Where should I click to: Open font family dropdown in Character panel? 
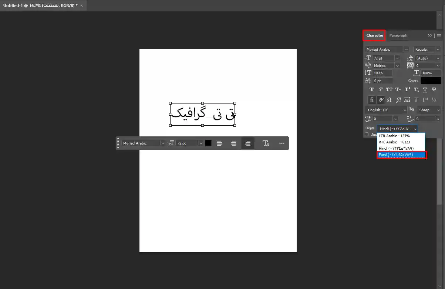click(406, 50)
